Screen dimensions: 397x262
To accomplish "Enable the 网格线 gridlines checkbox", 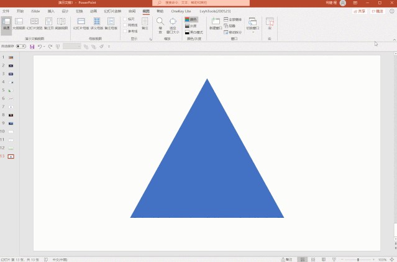I will (x=125, y=25).
